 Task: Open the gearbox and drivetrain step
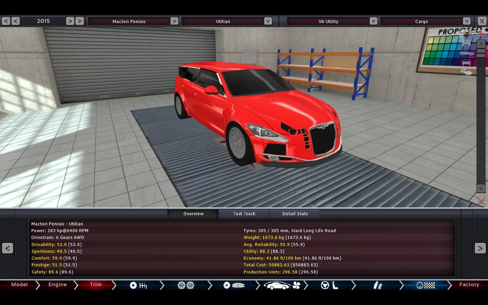138,285
